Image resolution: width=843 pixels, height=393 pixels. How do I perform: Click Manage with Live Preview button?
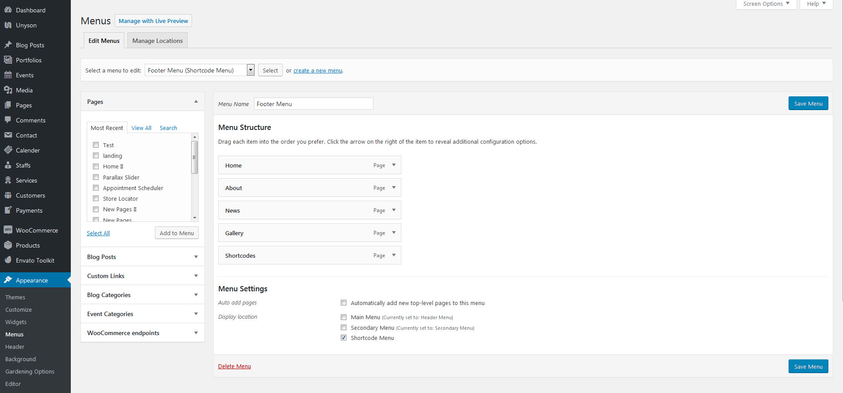(153, 21)
